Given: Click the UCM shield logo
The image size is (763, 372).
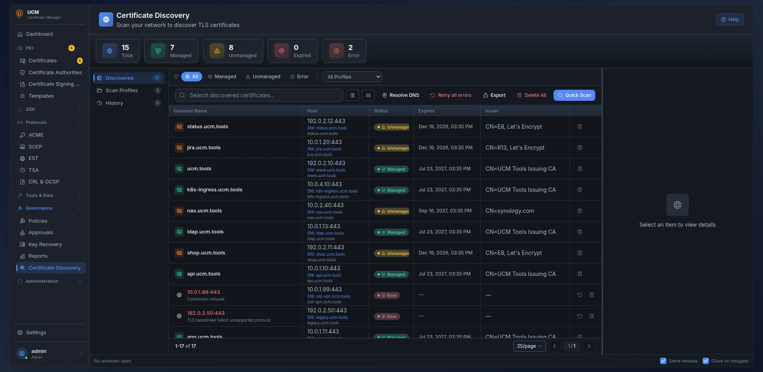Looking at the screenshot, I should [19, 14].
